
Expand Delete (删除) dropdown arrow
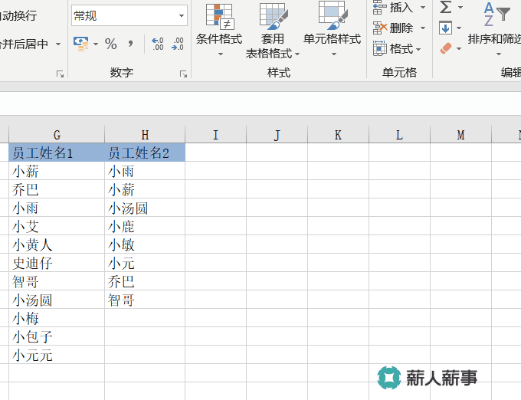pos(423,28)
